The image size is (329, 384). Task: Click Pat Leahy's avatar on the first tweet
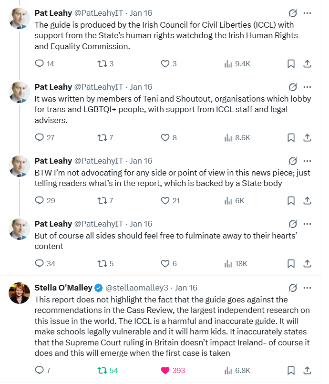tap(20, 18)
